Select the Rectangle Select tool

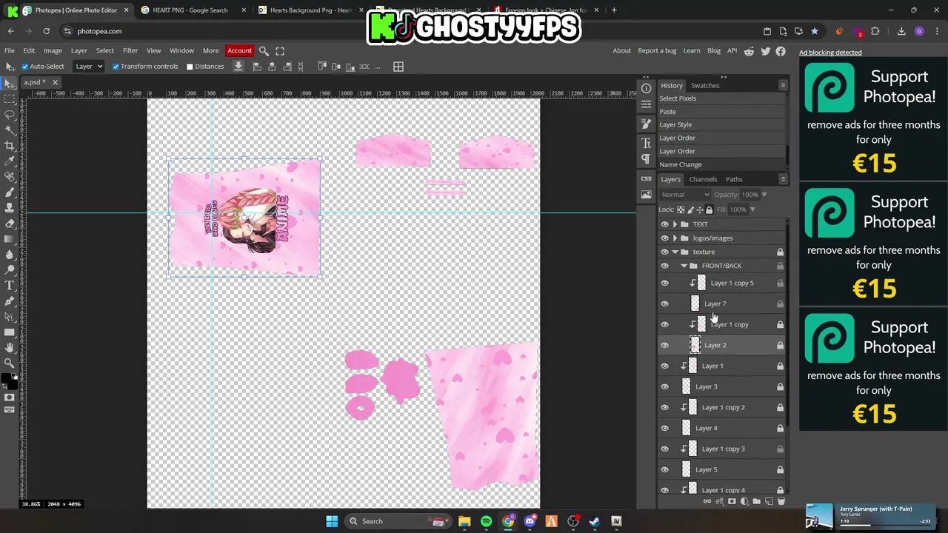(10, 99)
